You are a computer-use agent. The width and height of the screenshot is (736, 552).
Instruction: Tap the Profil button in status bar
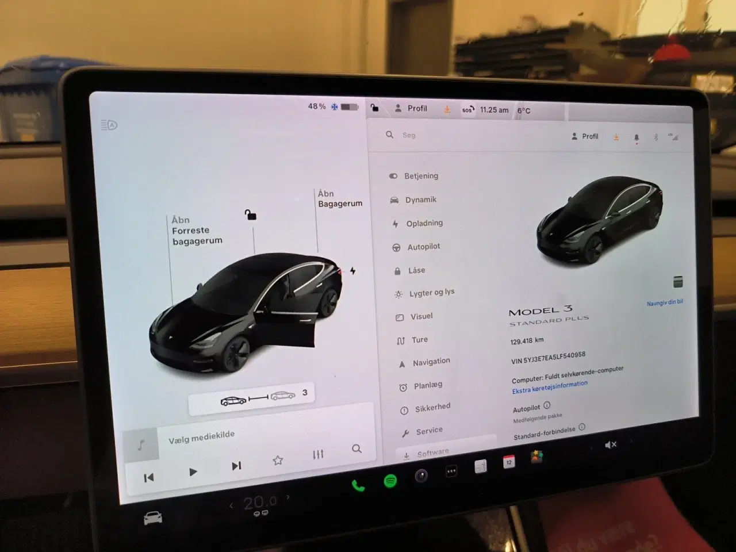pos(411,108)
